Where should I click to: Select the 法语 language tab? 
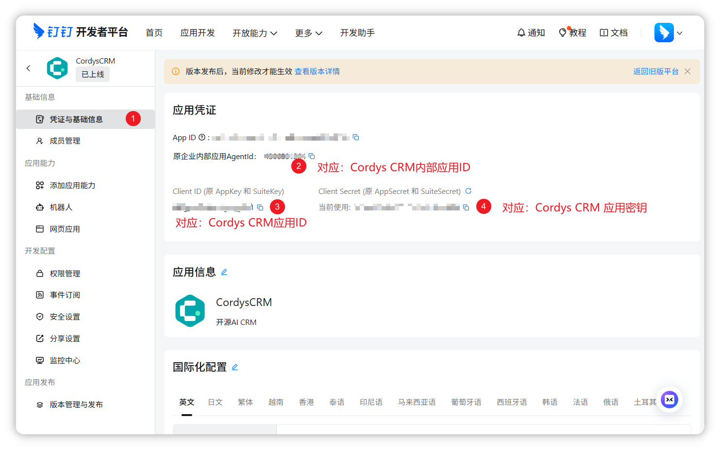click(x=580, y=402)
